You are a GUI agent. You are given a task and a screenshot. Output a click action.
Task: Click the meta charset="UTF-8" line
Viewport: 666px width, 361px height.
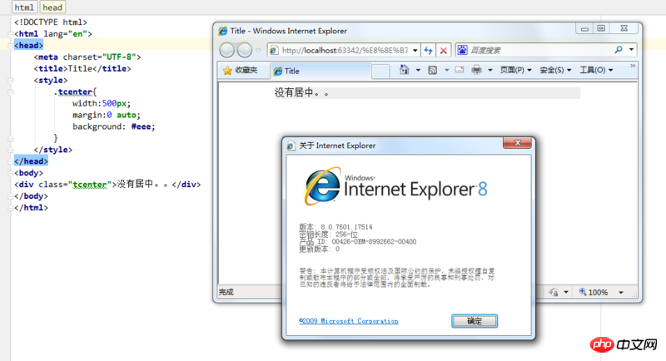[87, 57]
